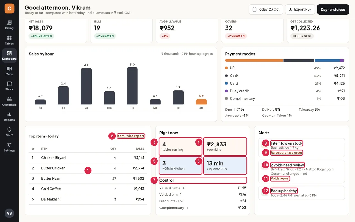Viewport: 355px width, 222px height.
Task: Click the UPI legend color dot
Action: 226,68
